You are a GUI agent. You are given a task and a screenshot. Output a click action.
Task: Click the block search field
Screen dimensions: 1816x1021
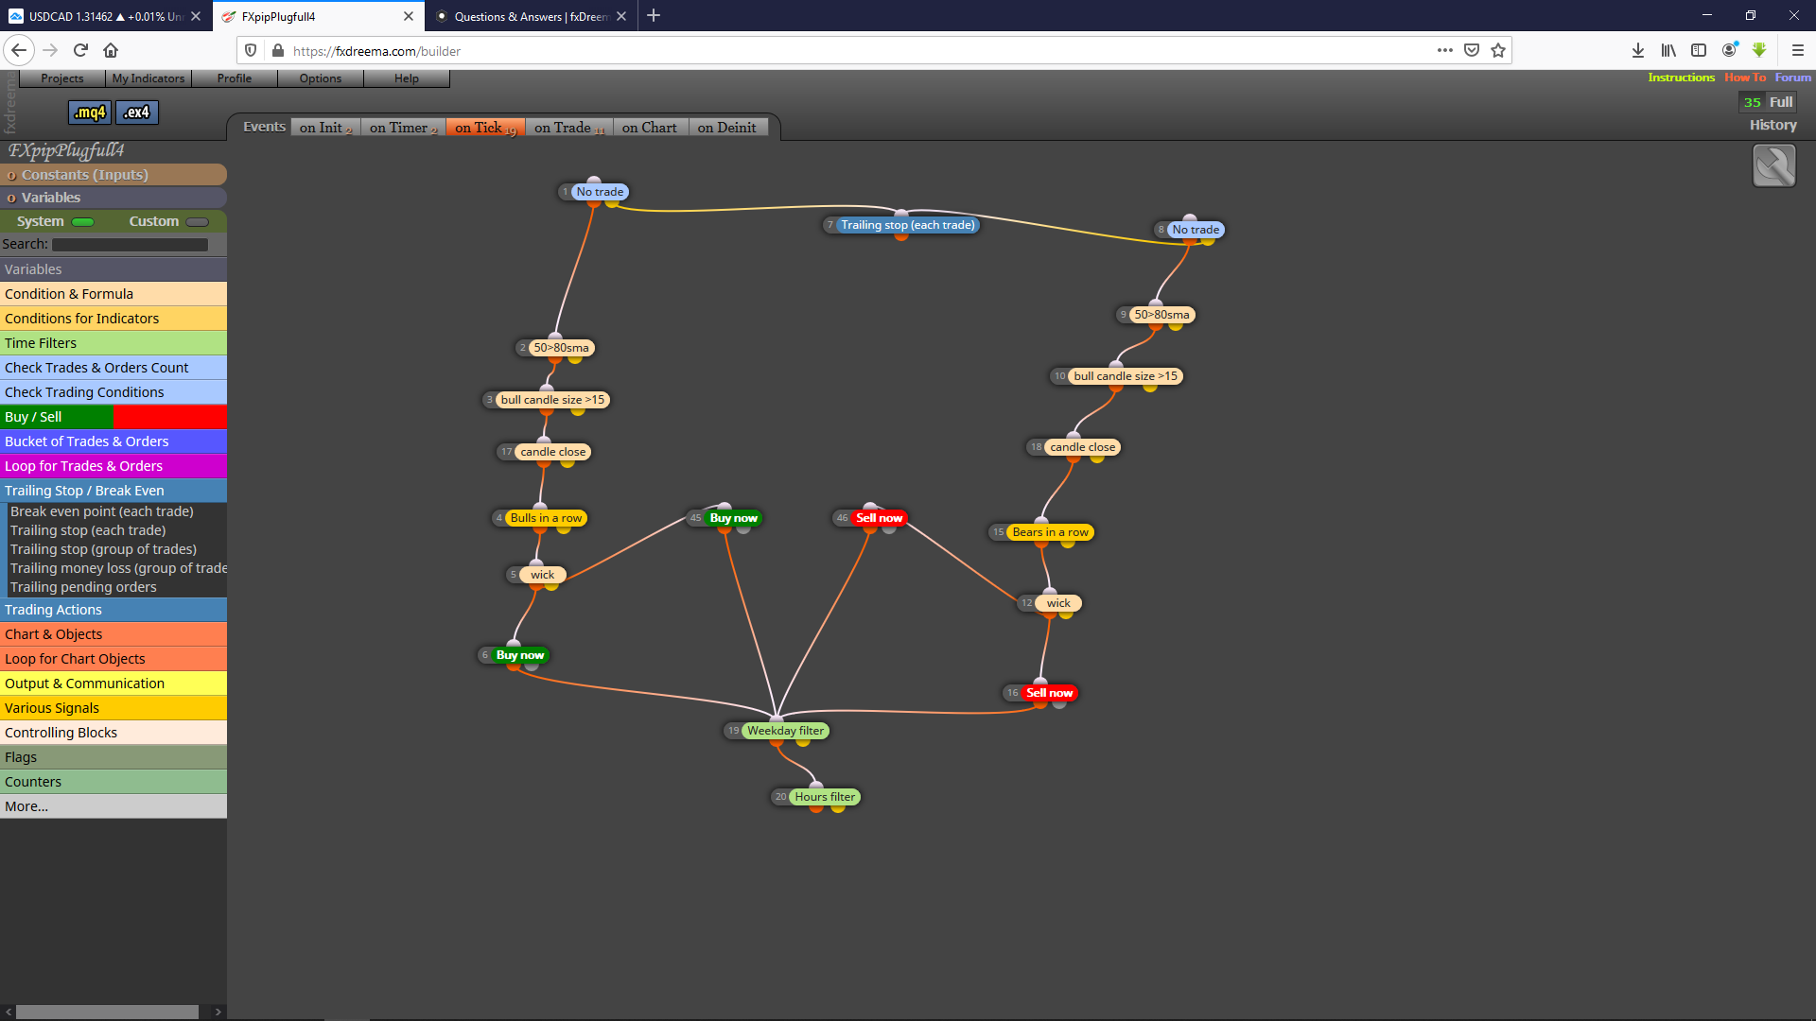click(130, 245)
